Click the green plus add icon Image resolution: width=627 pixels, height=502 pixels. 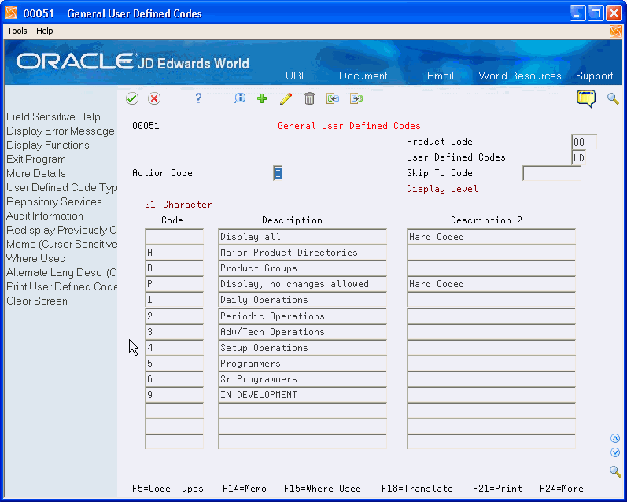[x=262, y=98]
